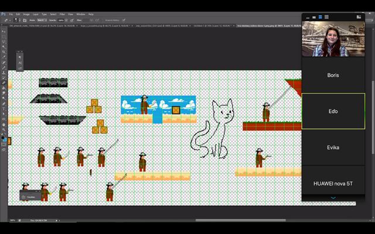Viewport: 375px width, 234px height.
Task: Select the HUAWEI nova 5T participant tile
Action: point(333,183)
